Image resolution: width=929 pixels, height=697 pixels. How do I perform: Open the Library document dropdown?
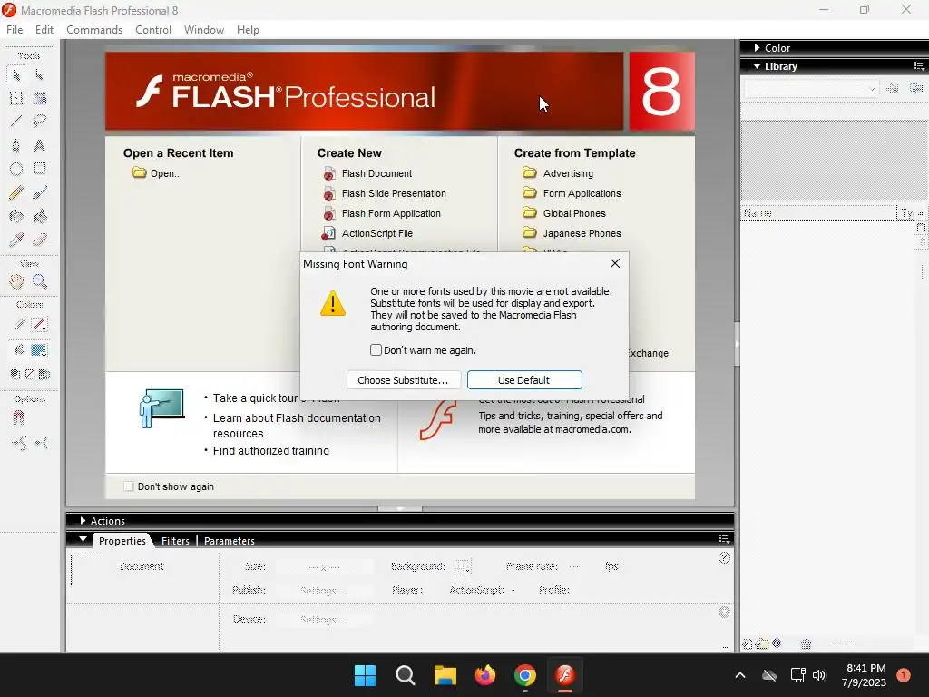point(810,89)
